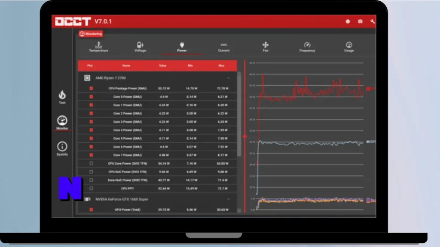
Task: Collapse the AMD Ryzen 7 2700 group
Action: [x=228, y=78]
